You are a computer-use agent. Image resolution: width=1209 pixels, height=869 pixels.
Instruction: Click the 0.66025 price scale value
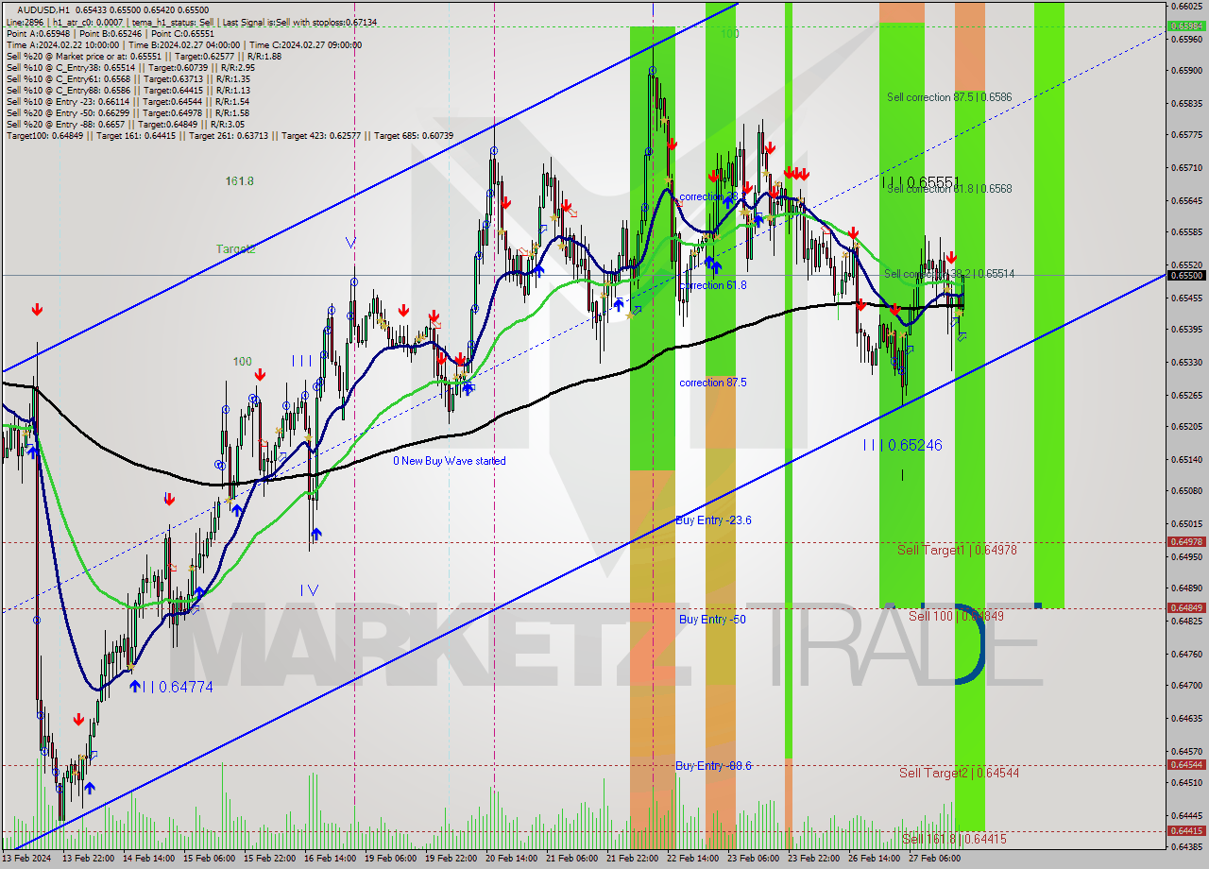coord(1186,6)
